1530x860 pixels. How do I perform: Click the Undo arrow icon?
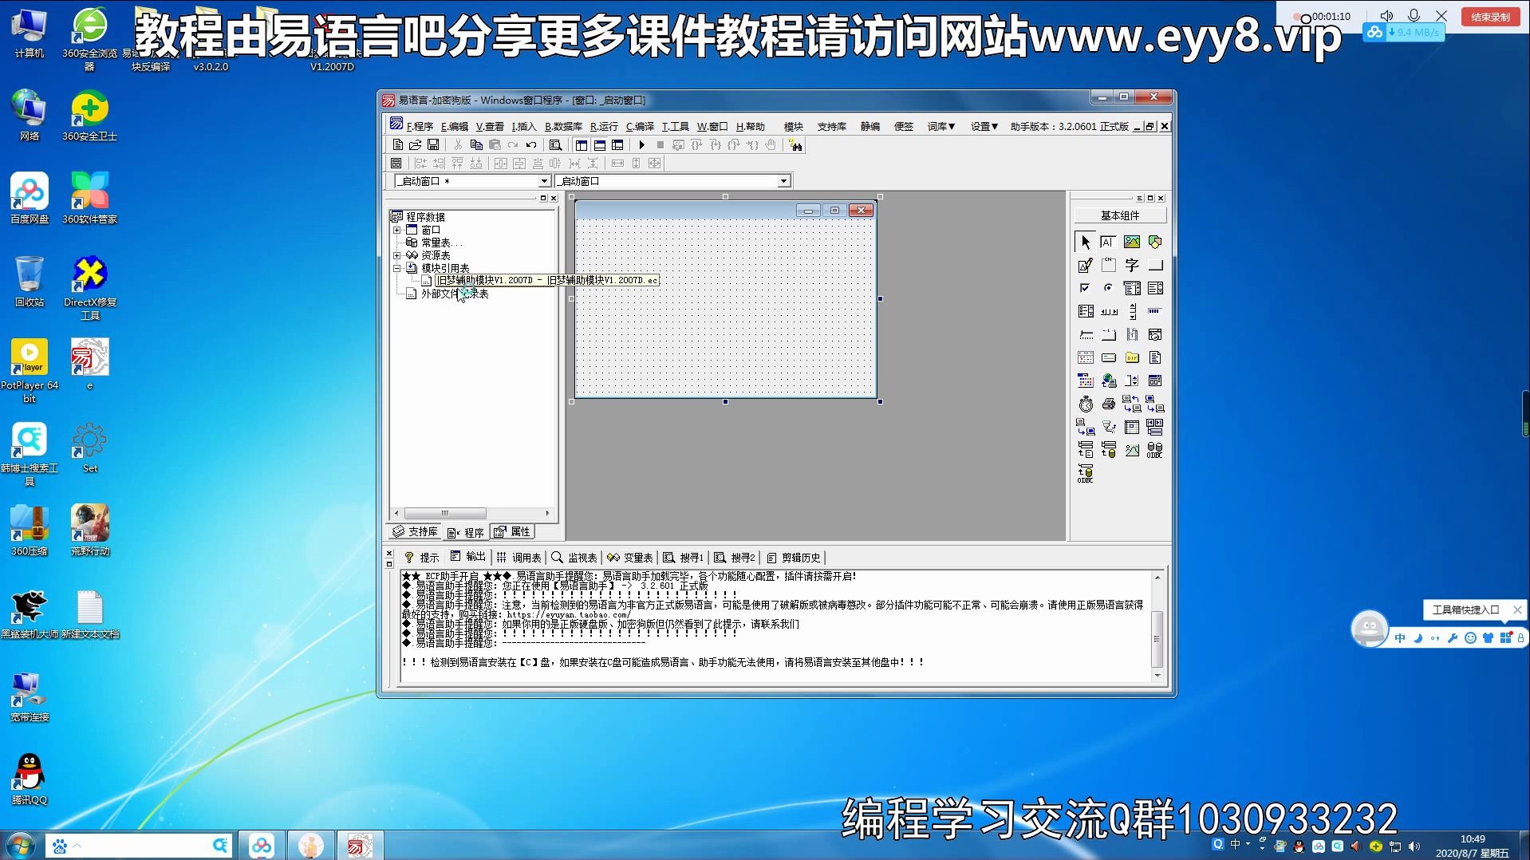point(531,145)
